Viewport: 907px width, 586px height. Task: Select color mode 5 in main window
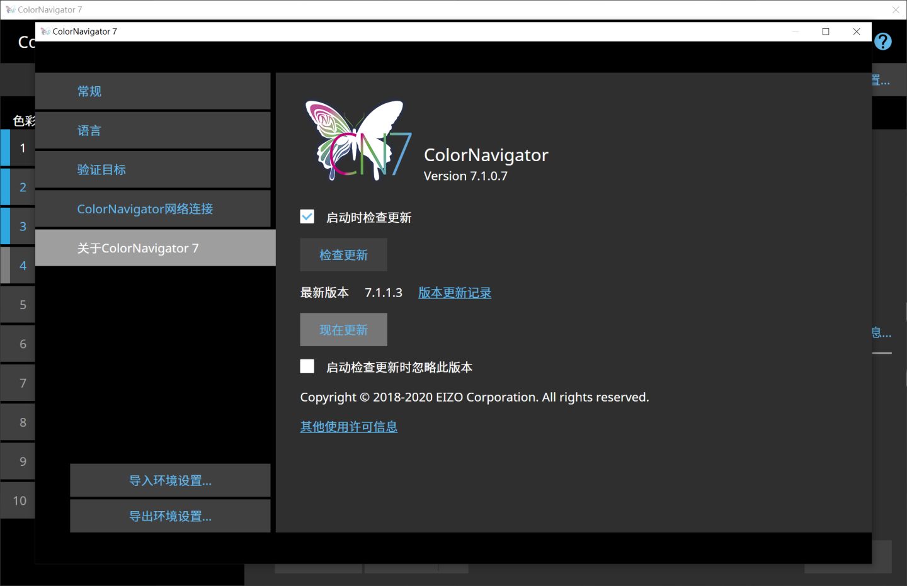click(x=18, y=305)
